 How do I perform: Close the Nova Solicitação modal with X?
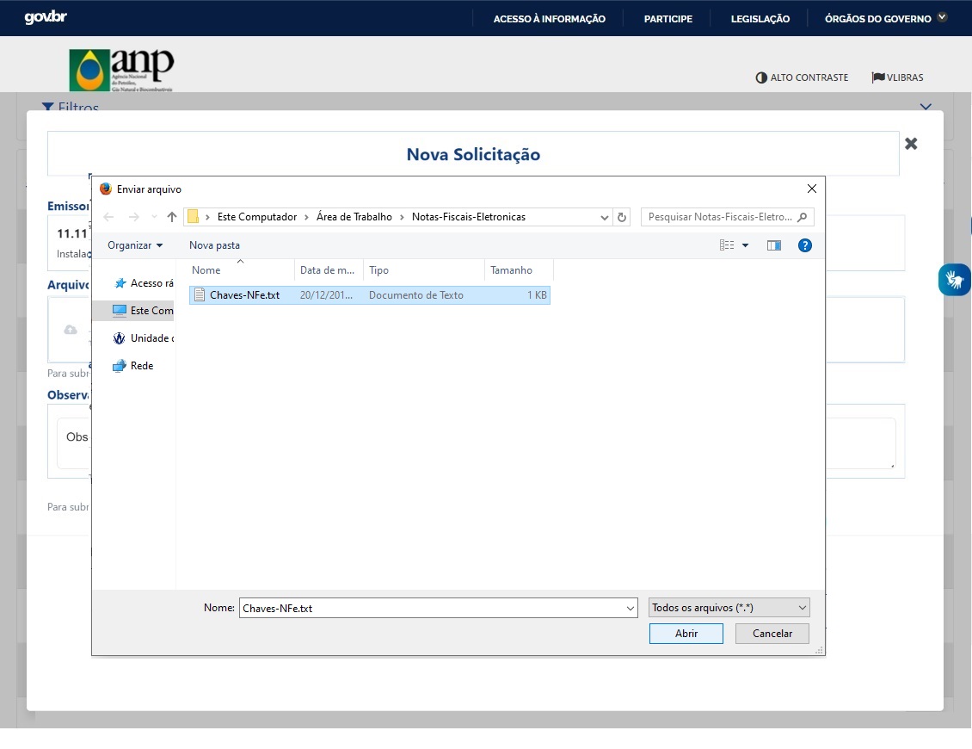pyautogui.click(x=911, y=144)
